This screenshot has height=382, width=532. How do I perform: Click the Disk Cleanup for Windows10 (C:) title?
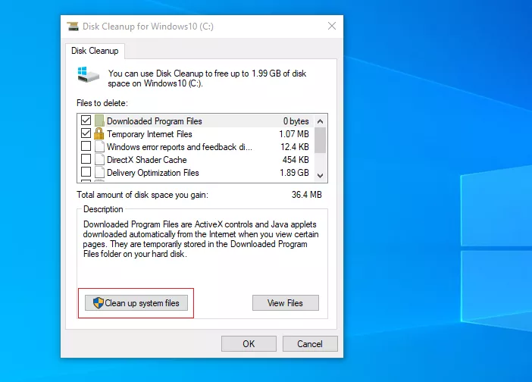pos(148,27)
